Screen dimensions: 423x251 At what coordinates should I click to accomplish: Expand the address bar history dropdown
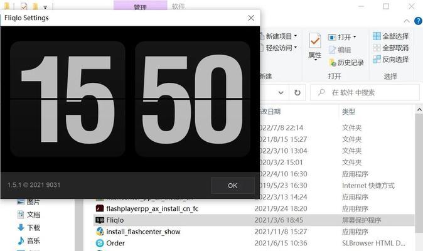point(281,93)
